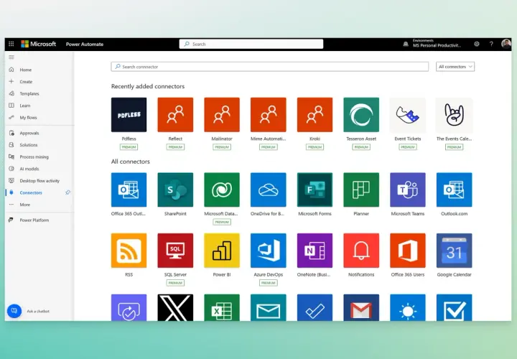Open the MSN Weather sun connector
517x359 pixels.
click(408, 307)
